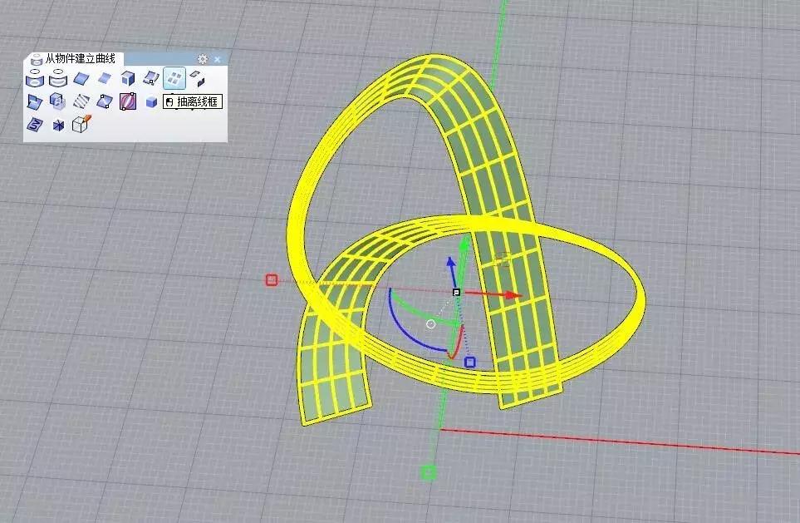Select the Create UV curves icon
The width and height of the screenshot is (800, 523).
(34, 124)
